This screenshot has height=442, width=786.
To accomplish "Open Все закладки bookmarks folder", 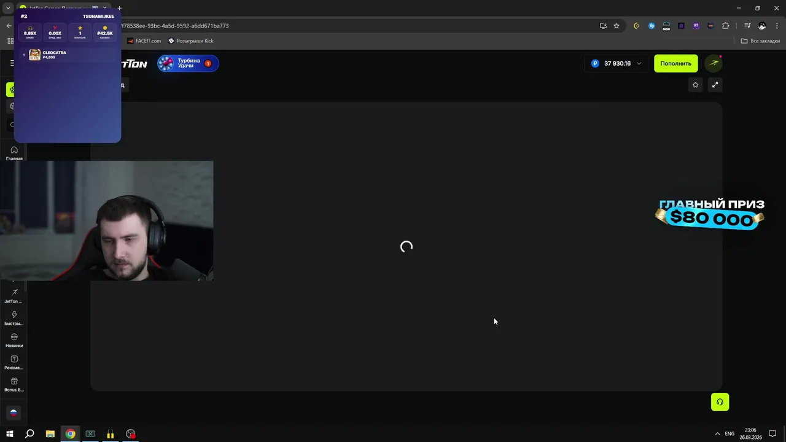I will point(760,41).
